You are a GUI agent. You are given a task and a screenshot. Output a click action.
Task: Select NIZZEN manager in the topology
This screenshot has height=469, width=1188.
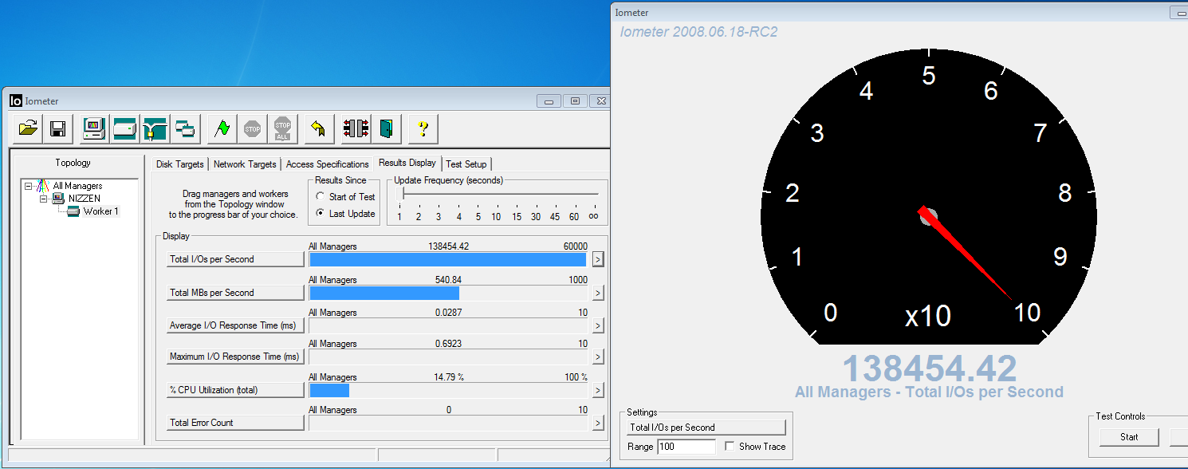(84, 199)
